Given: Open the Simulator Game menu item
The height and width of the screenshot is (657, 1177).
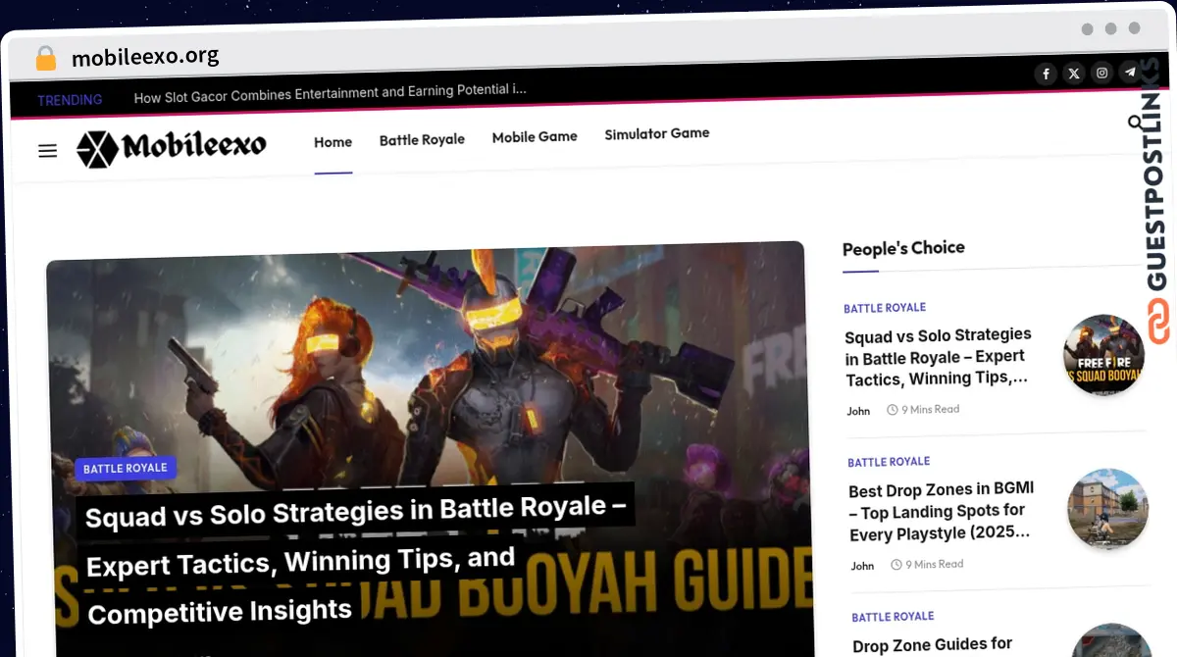Looking at the screenshot, I should (656, 133).
